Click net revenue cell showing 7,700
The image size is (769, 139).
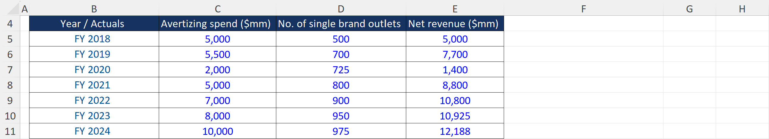coord(455,54)
